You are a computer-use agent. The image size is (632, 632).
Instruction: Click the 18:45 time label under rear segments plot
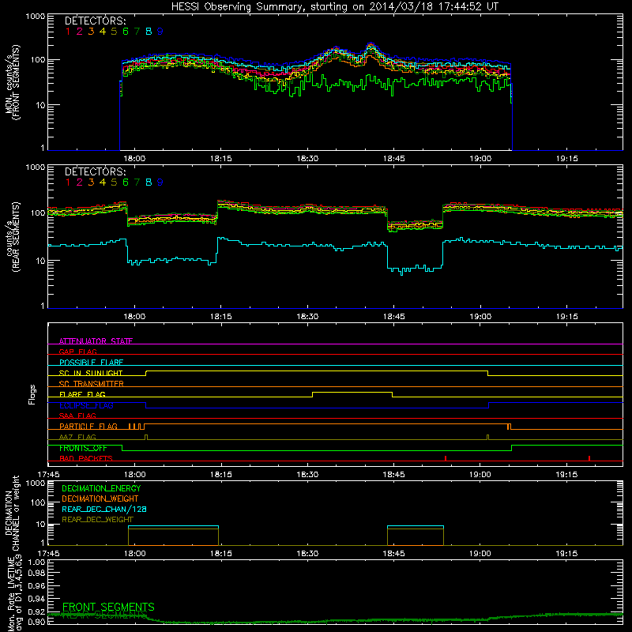tap(393, 317)
